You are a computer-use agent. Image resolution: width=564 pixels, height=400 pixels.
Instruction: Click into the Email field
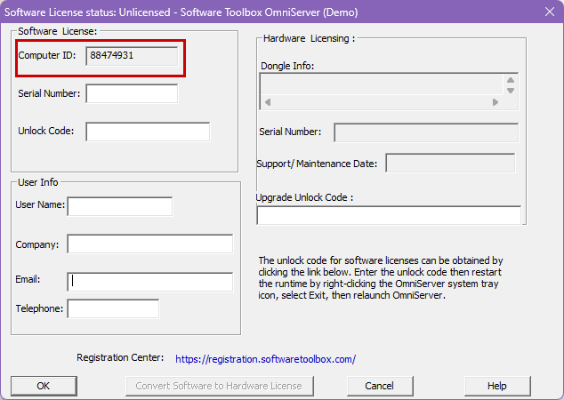point(149,282)
